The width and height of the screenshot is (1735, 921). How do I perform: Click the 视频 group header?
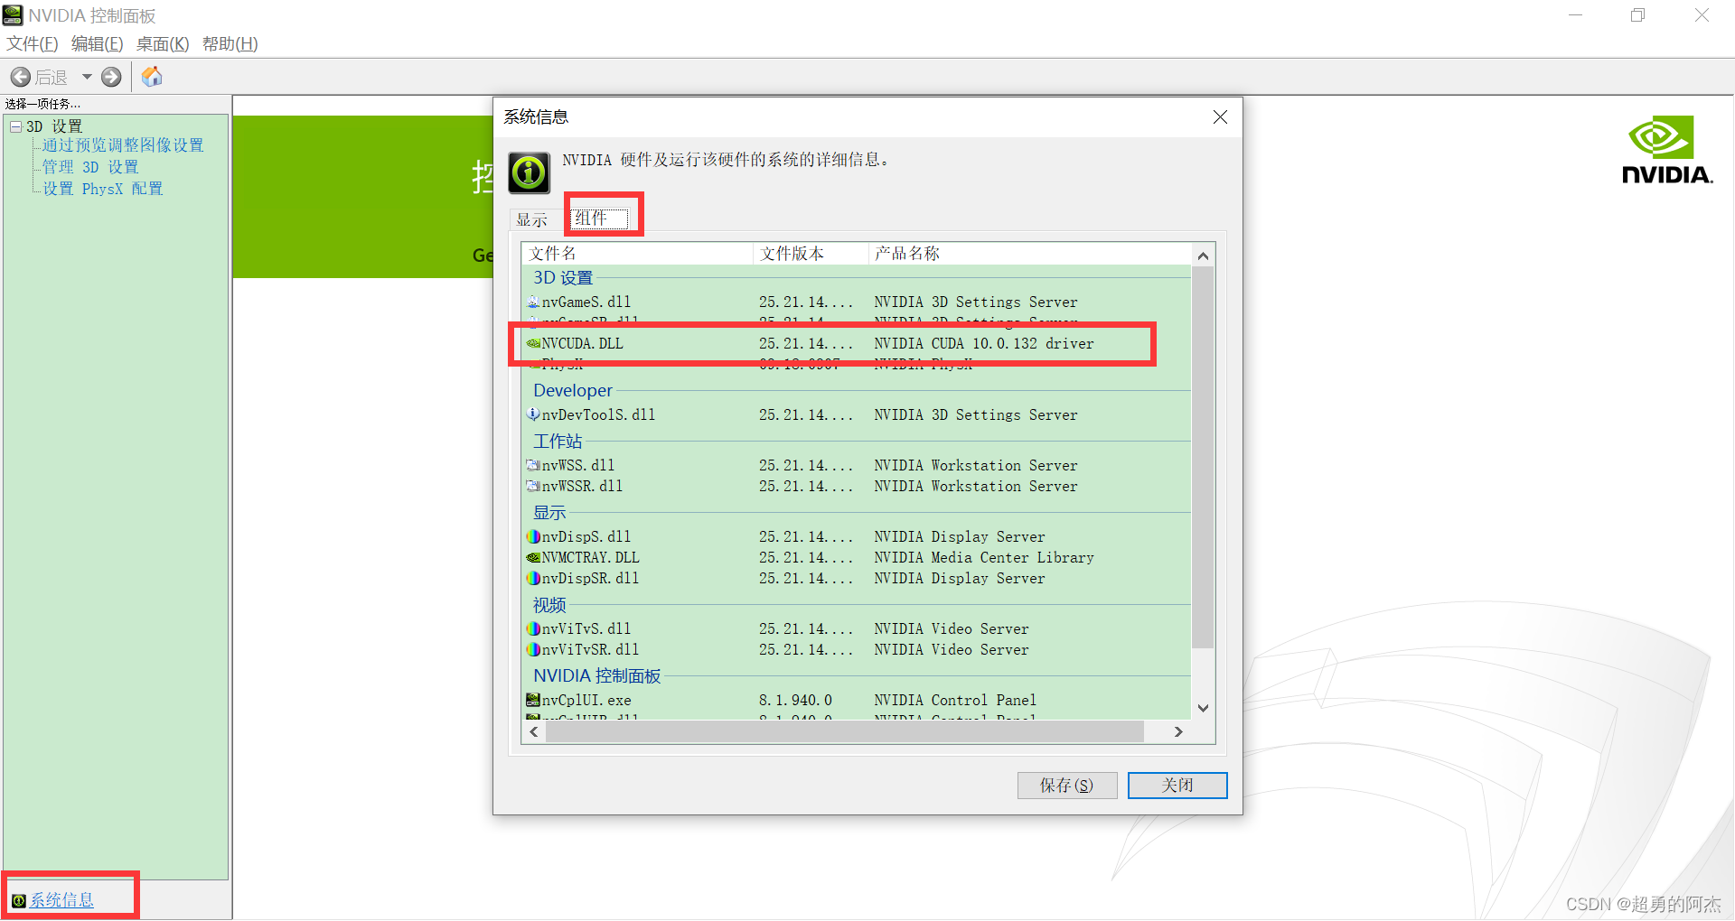point(549,605)
